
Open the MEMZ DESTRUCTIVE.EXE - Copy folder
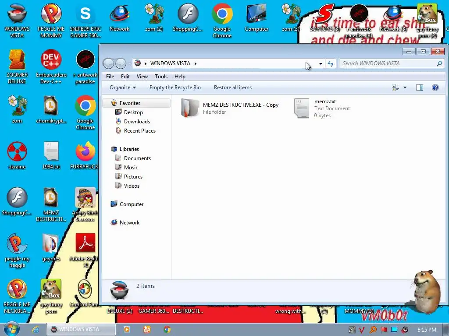(x=230, y=108)
